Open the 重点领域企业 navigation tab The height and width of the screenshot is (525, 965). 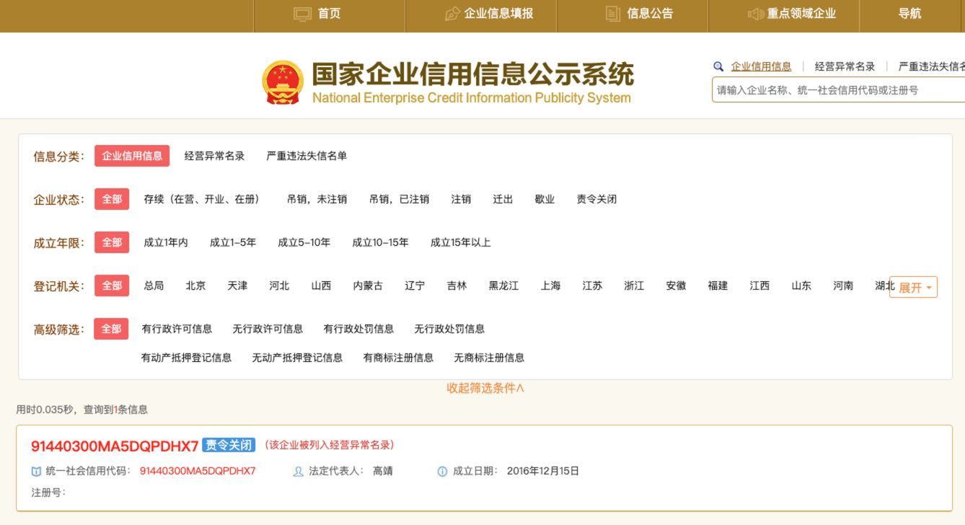coord(784,16)
